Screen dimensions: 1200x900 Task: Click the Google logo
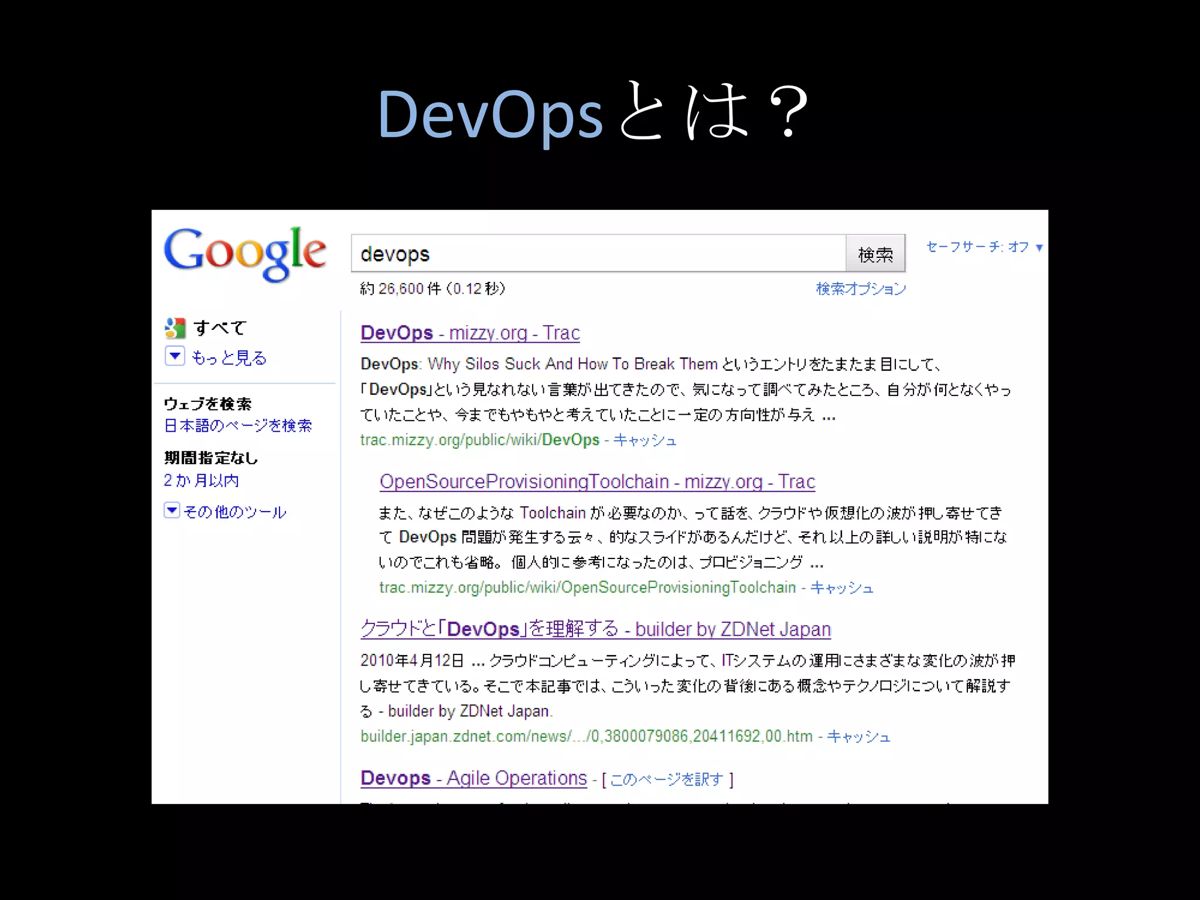[x=245, y=254]
